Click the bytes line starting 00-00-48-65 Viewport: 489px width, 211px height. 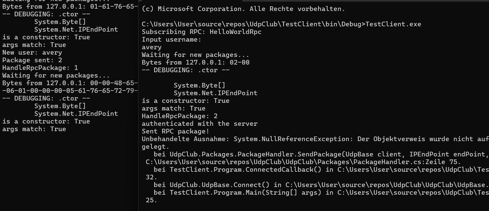tap(70, 83)
